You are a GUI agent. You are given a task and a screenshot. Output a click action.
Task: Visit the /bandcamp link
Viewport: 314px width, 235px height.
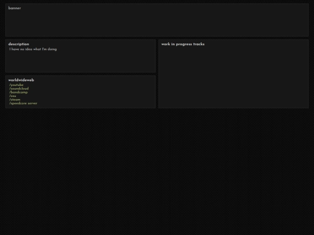click(19, 92)
